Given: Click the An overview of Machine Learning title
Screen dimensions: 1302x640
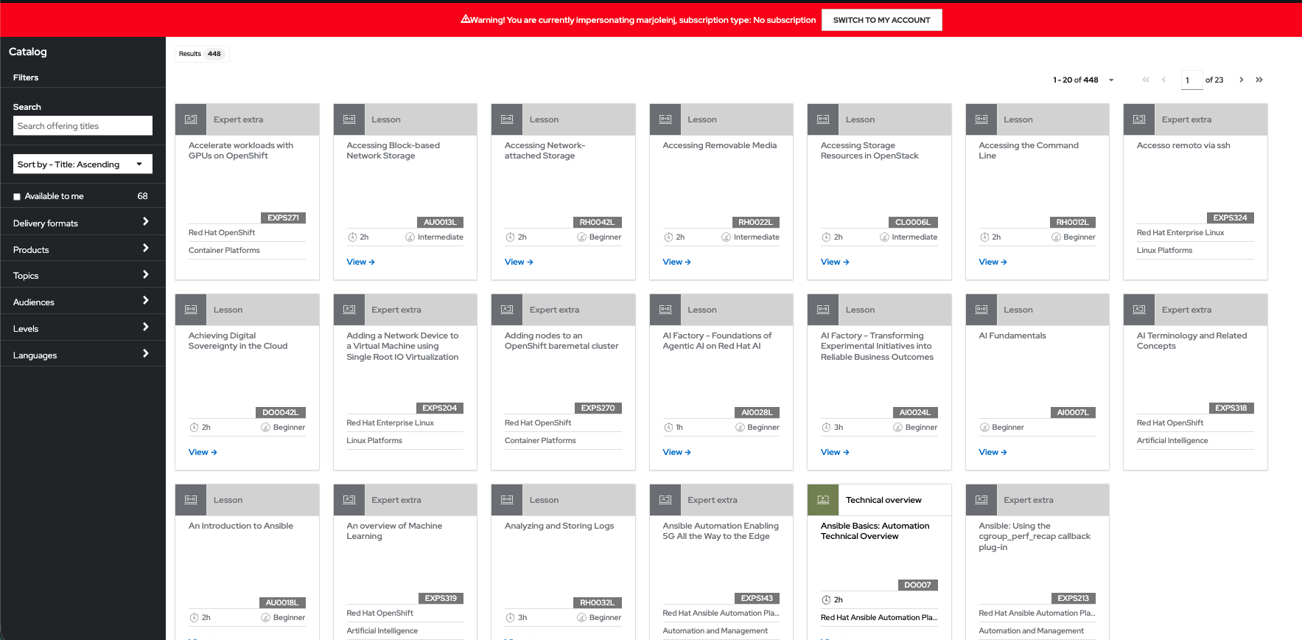Looking at the screenshot, I should 394,531.
